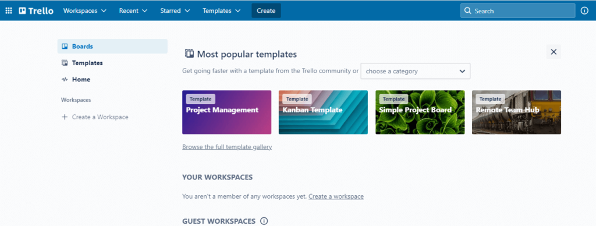596x226 pixels.
Task: Click the Boards icon in the sidebar
Action: 65,46
